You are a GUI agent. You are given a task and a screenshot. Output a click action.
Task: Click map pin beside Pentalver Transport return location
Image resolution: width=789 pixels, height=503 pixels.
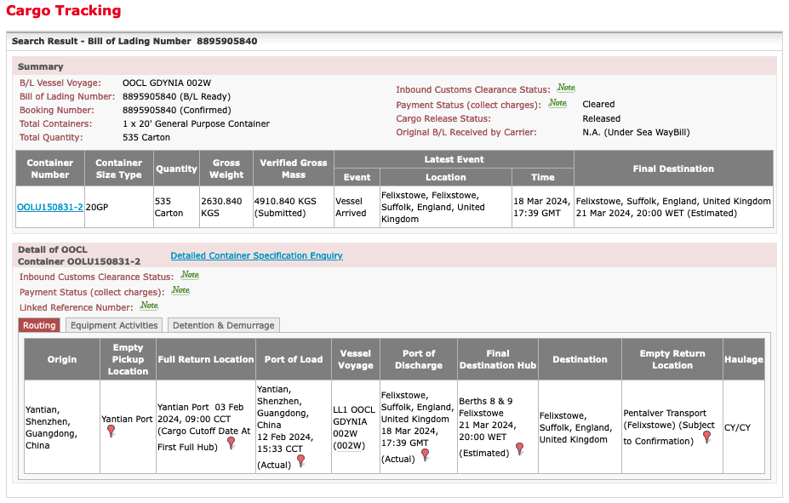706,437
